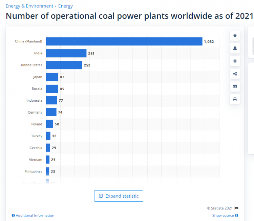Click Show source link
Screen dimensions: 254x221
(x=223, y=216)
